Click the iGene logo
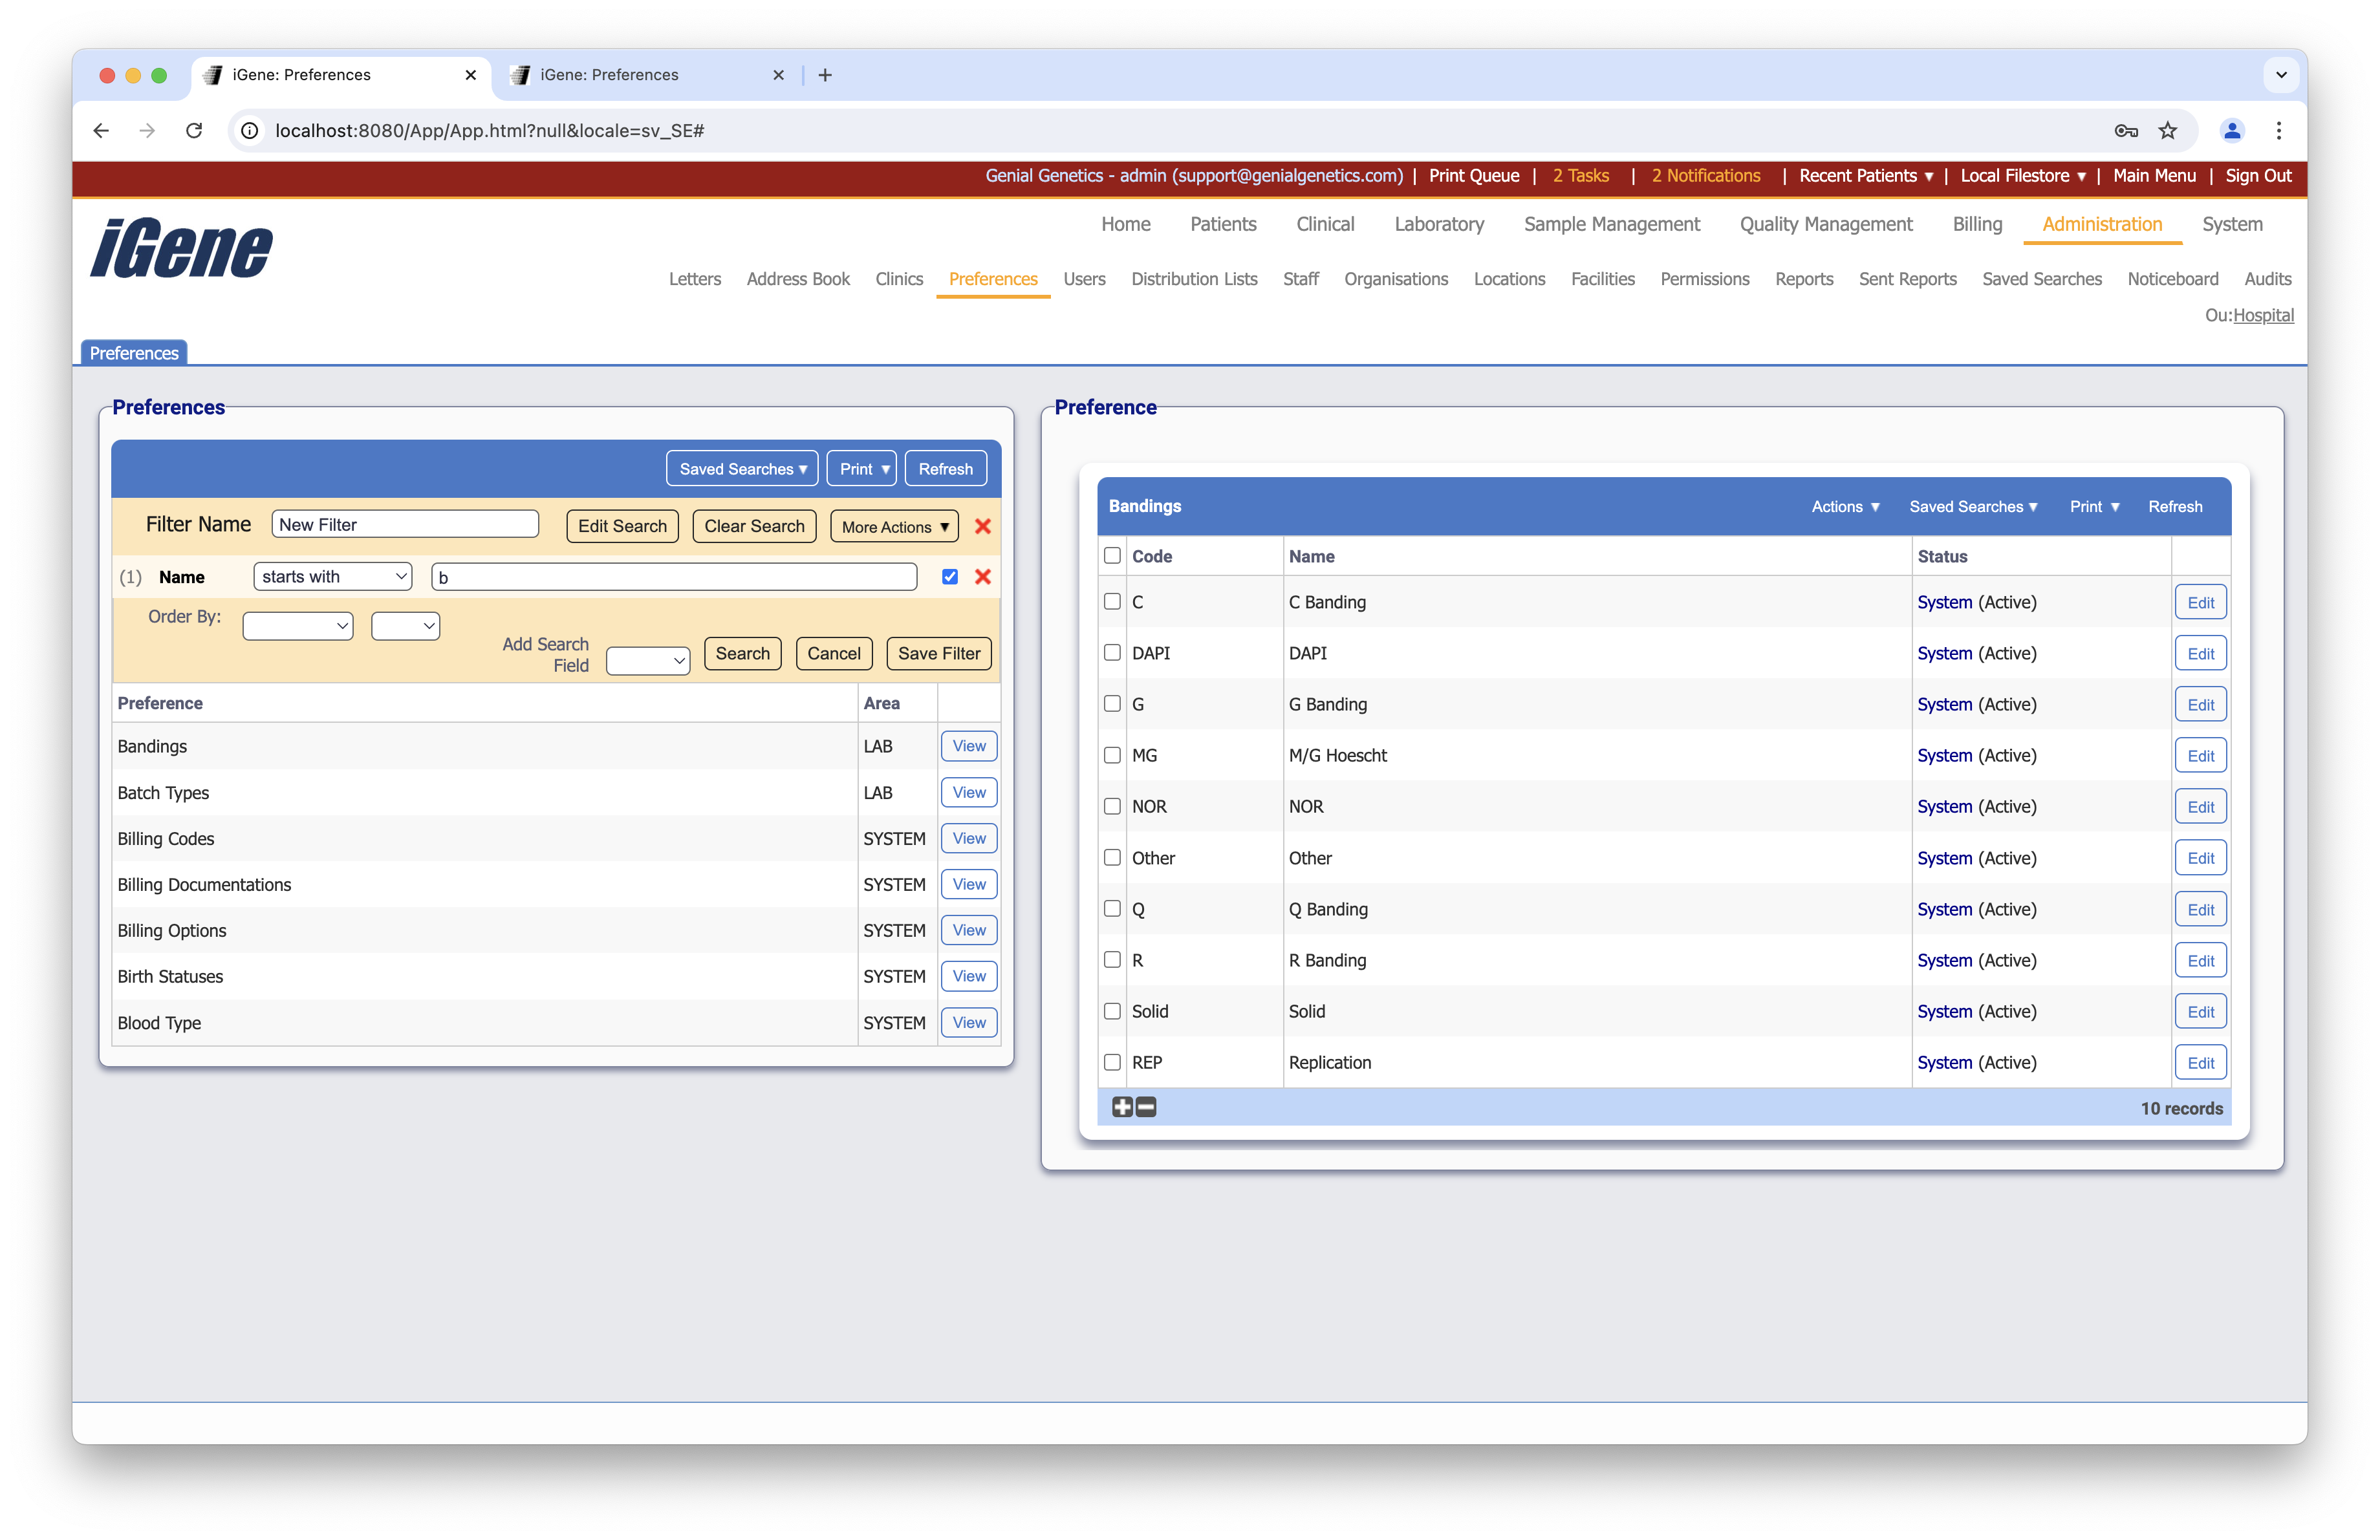Viewport: 2380px width, 1540px height. point(181,248)
